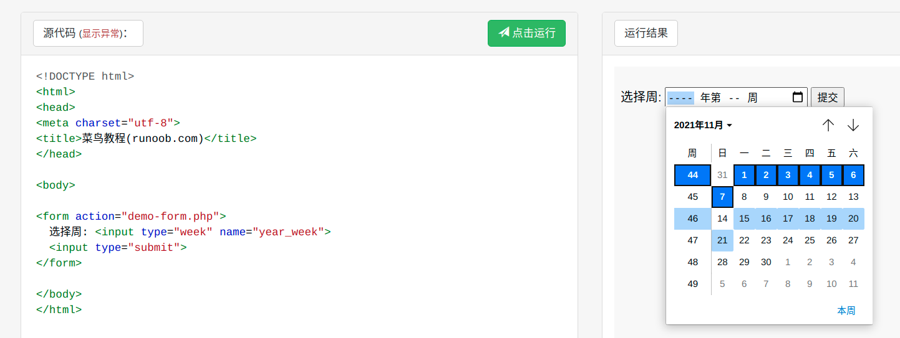Screen dimensions: 900x338
Task: Click the year field in week input
Action: point(680,98)
